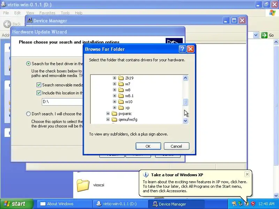
Task: Toggle 'Include this location' checkbox
Action: click(39, 93)
